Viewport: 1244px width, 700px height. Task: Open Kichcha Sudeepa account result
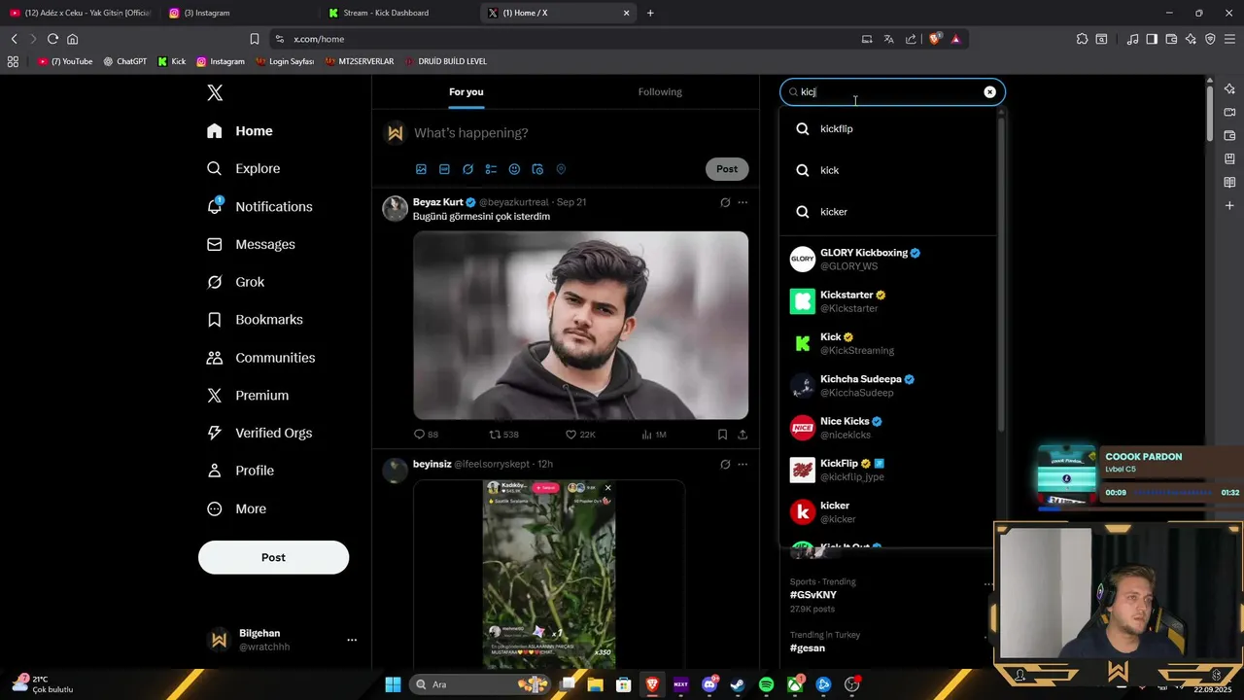(887, 386)
